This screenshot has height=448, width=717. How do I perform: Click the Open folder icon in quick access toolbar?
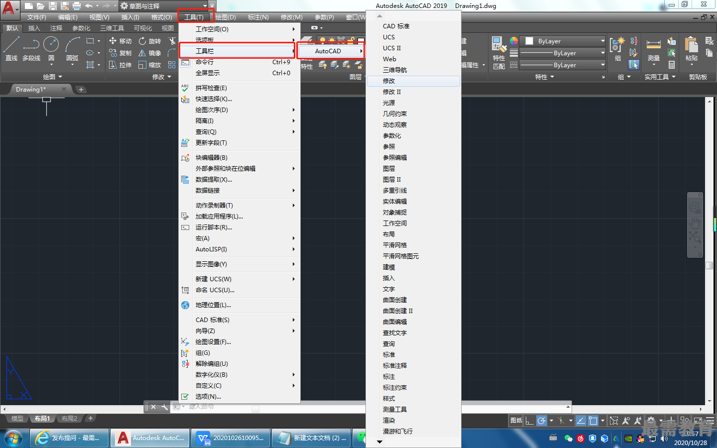[40, 6]
